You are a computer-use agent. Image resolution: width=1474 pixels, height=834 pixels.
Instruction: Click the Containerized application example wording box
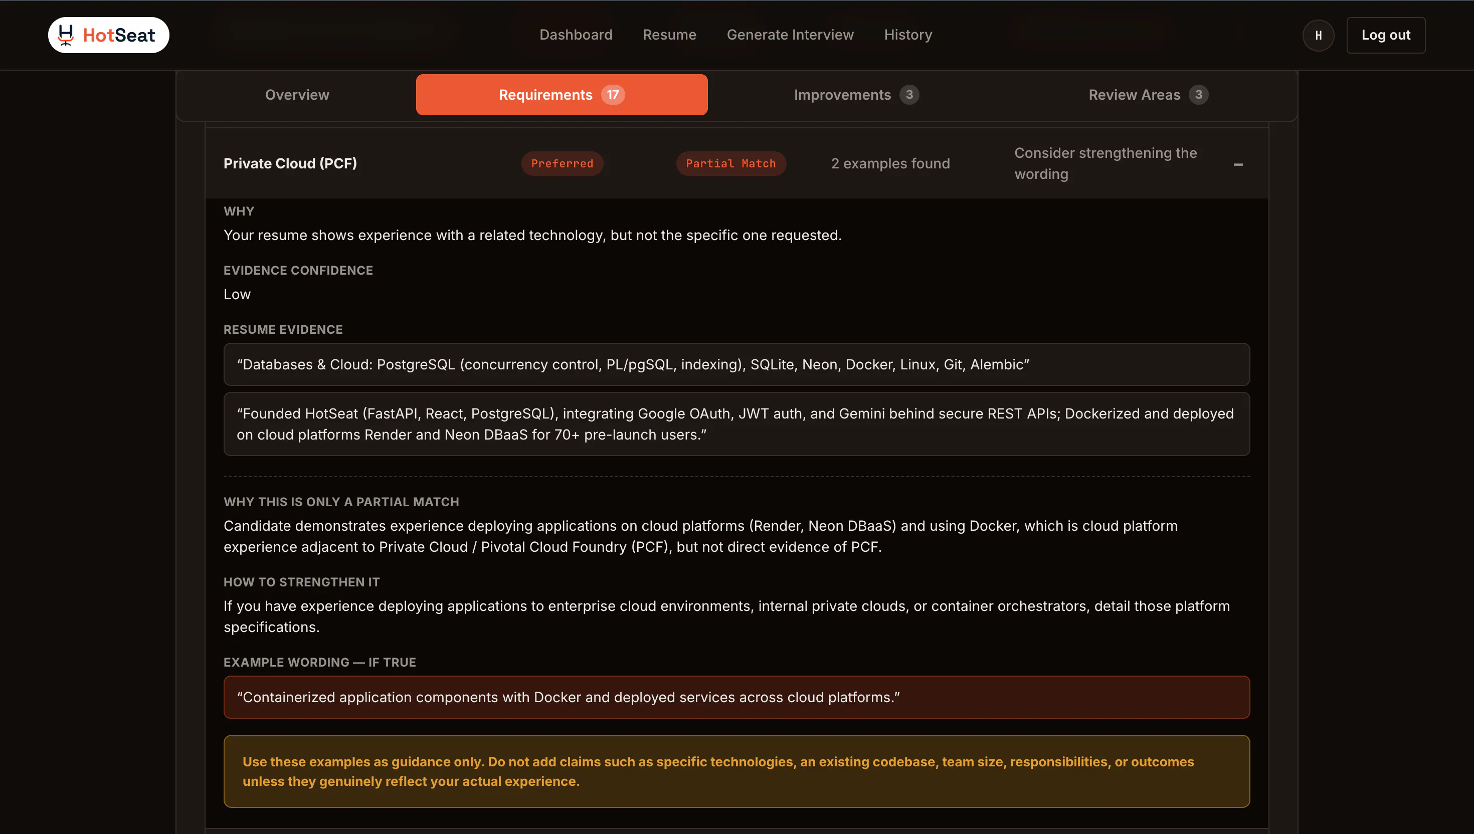(736, 697)
